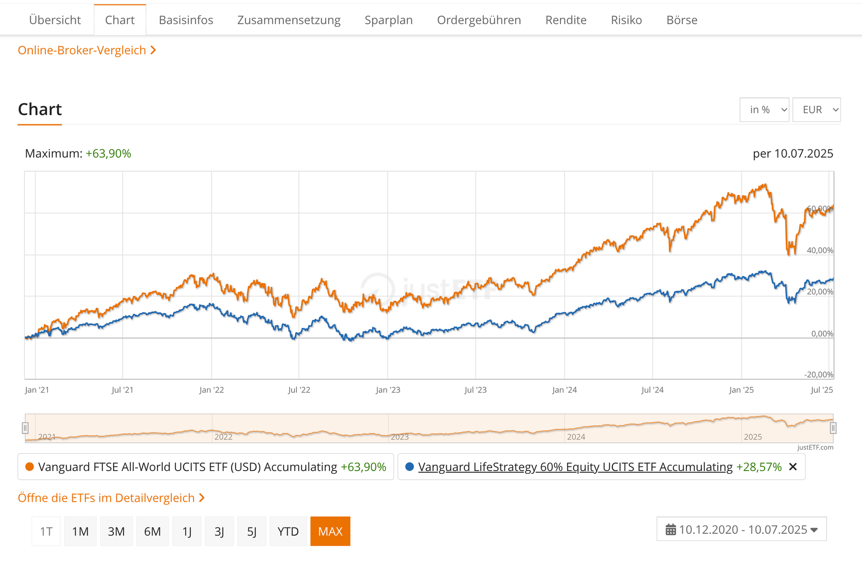Switch chart range to YTD
Image resolution: width=862 pixels, height=575 pixels.
[x=288, y=531]
